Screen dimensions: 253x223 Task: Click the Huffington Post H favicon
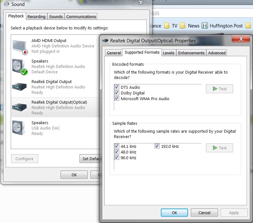pos(205,26)
